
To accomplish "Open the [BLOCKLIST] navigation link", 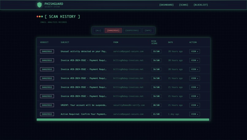I will click(x=201, y=5).
